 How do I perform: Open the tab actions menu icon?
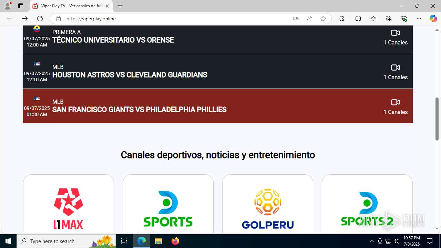point(21,6)
